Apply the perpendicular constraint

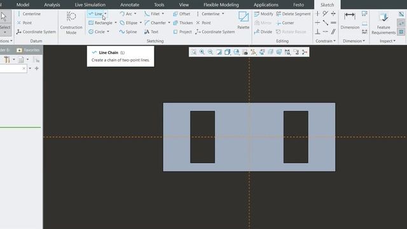point(317,32)
